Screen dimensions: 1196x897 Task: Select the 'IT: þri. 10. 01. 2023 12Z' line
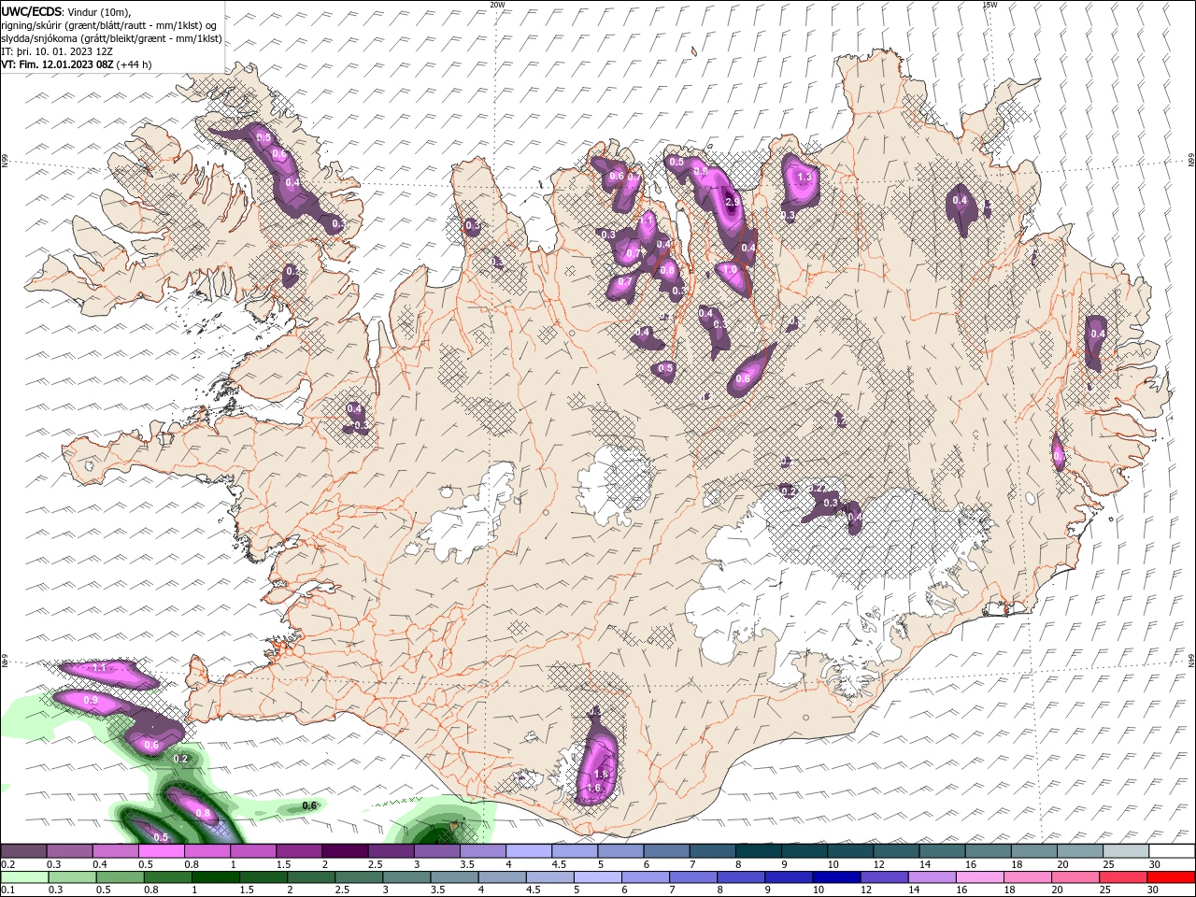57,51
